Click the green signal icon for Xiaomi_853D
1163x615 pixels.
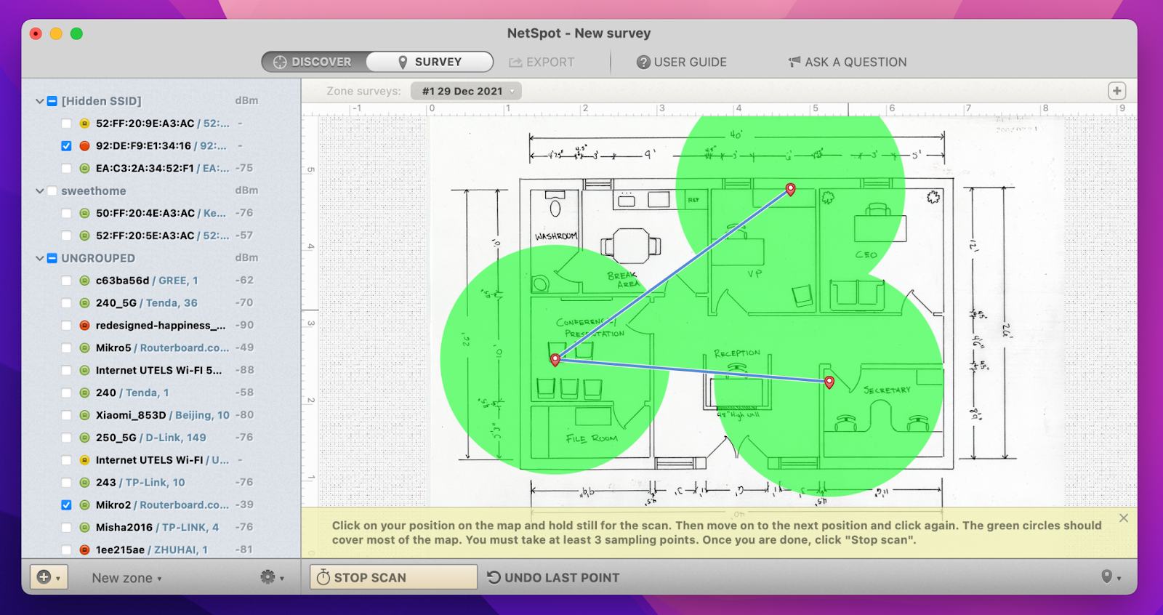[84, 415]
